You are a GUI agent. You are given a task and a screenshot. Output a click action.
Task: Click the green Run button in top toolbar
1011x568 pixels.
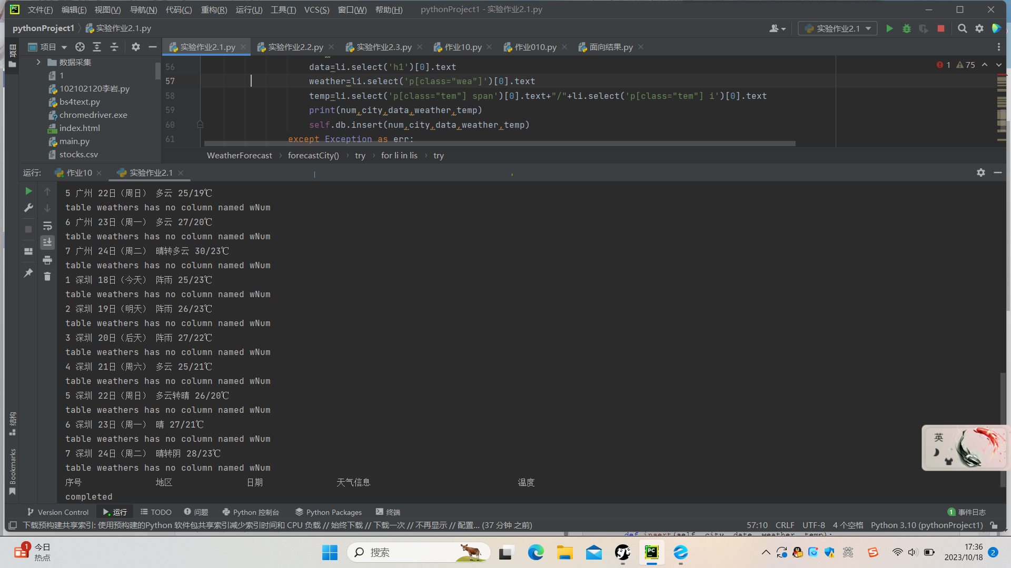click(889, 28)
